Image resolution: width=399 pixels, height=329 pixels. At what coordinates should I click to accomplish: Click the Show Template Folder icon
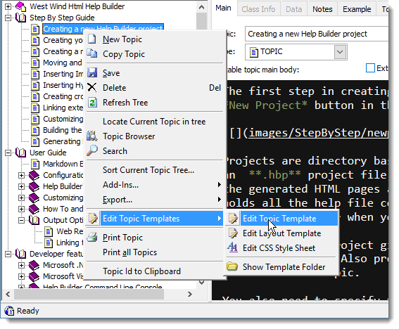232,266
